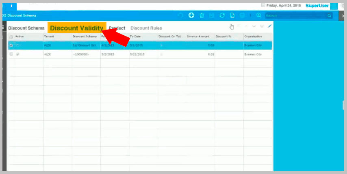Image resolution: width=347 pixels, height=174 pixels.
Task: Click invoice amount in the selected row
Action: (x=200, y=45)
